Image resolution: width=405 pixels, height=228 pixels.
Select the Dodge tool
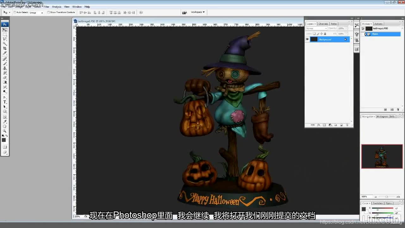coord(5,92)
